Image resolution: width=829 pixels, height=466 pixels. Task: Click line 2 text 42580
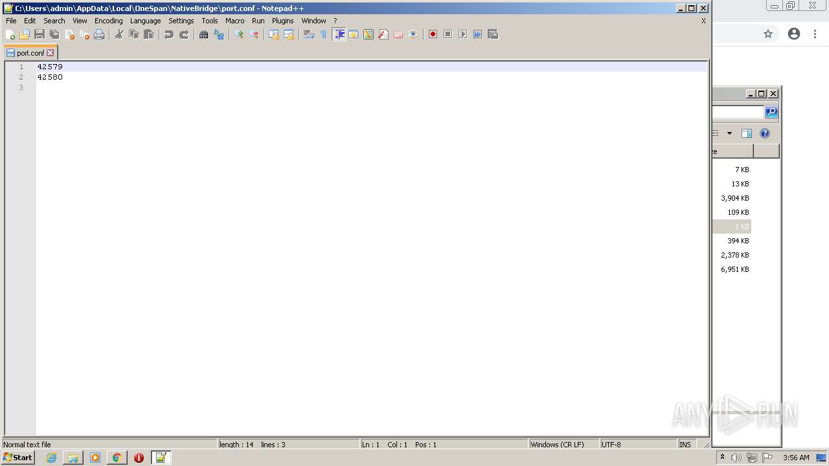tap(50, 77)
